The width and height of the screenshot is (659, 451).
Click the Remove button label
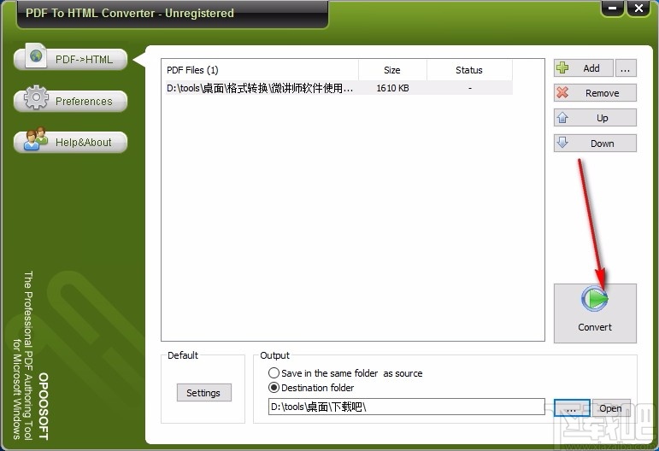[603, 93]
